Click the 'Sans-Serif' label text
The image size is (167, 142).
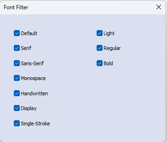click(32, 63)
